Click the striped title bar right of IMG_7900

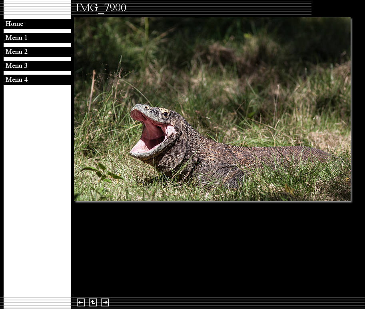click(x=220, y=8)
